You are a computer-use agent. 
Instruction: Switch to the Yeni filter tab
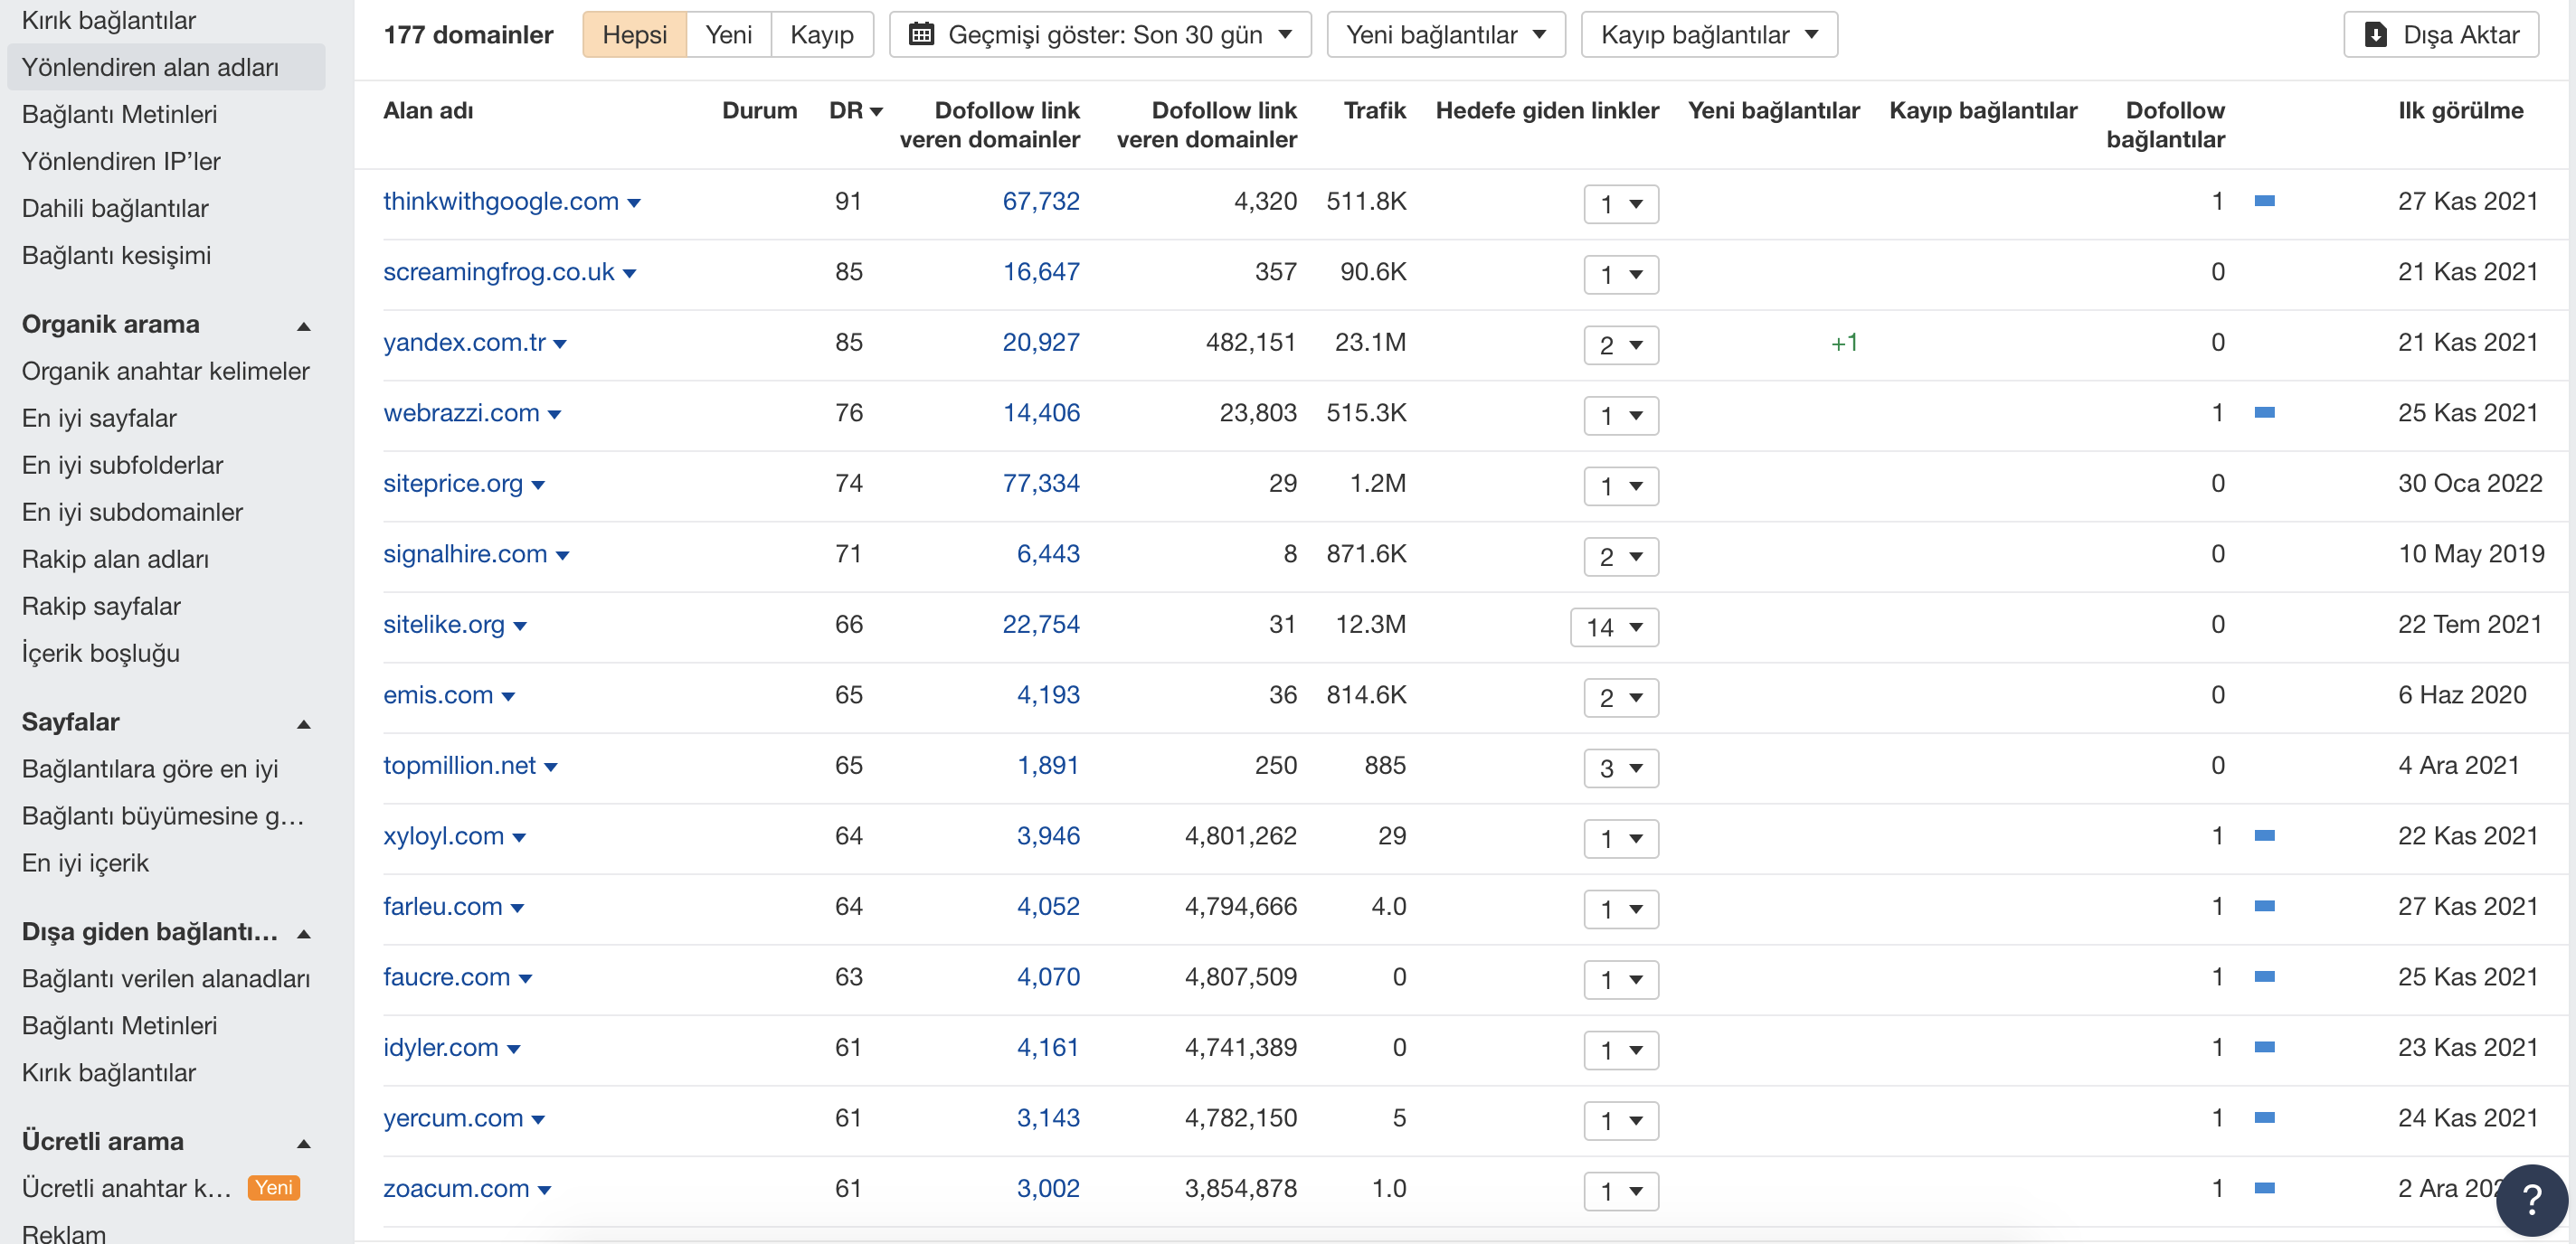pos(728,35)
